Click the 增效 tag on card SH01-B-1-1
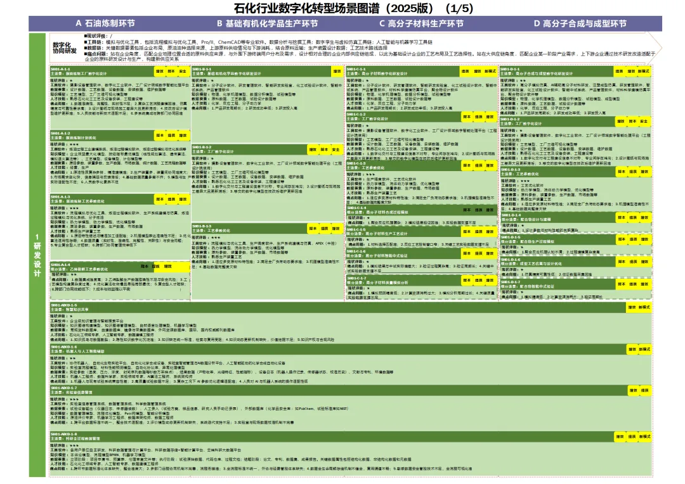Viewport: 685px width, 484px height. 337,71
